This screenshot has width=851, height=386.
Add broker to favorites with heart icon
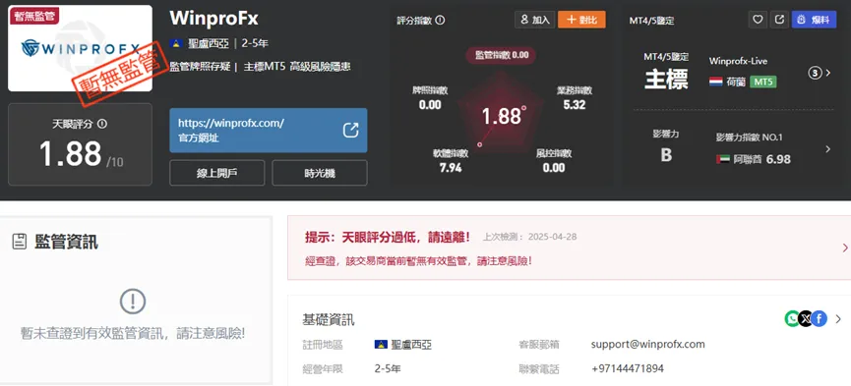[758, 20]
